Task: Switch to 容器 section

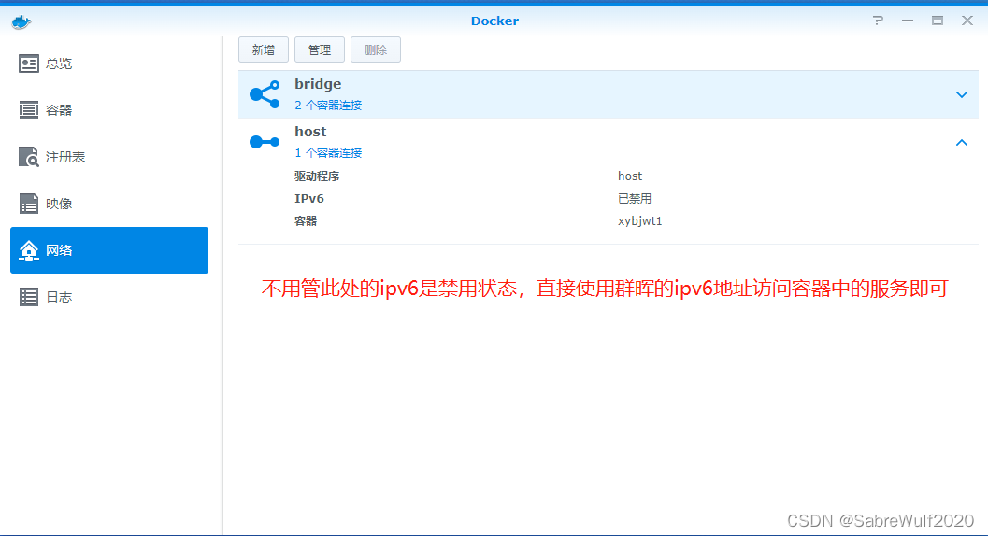Action: click(109, 110)
